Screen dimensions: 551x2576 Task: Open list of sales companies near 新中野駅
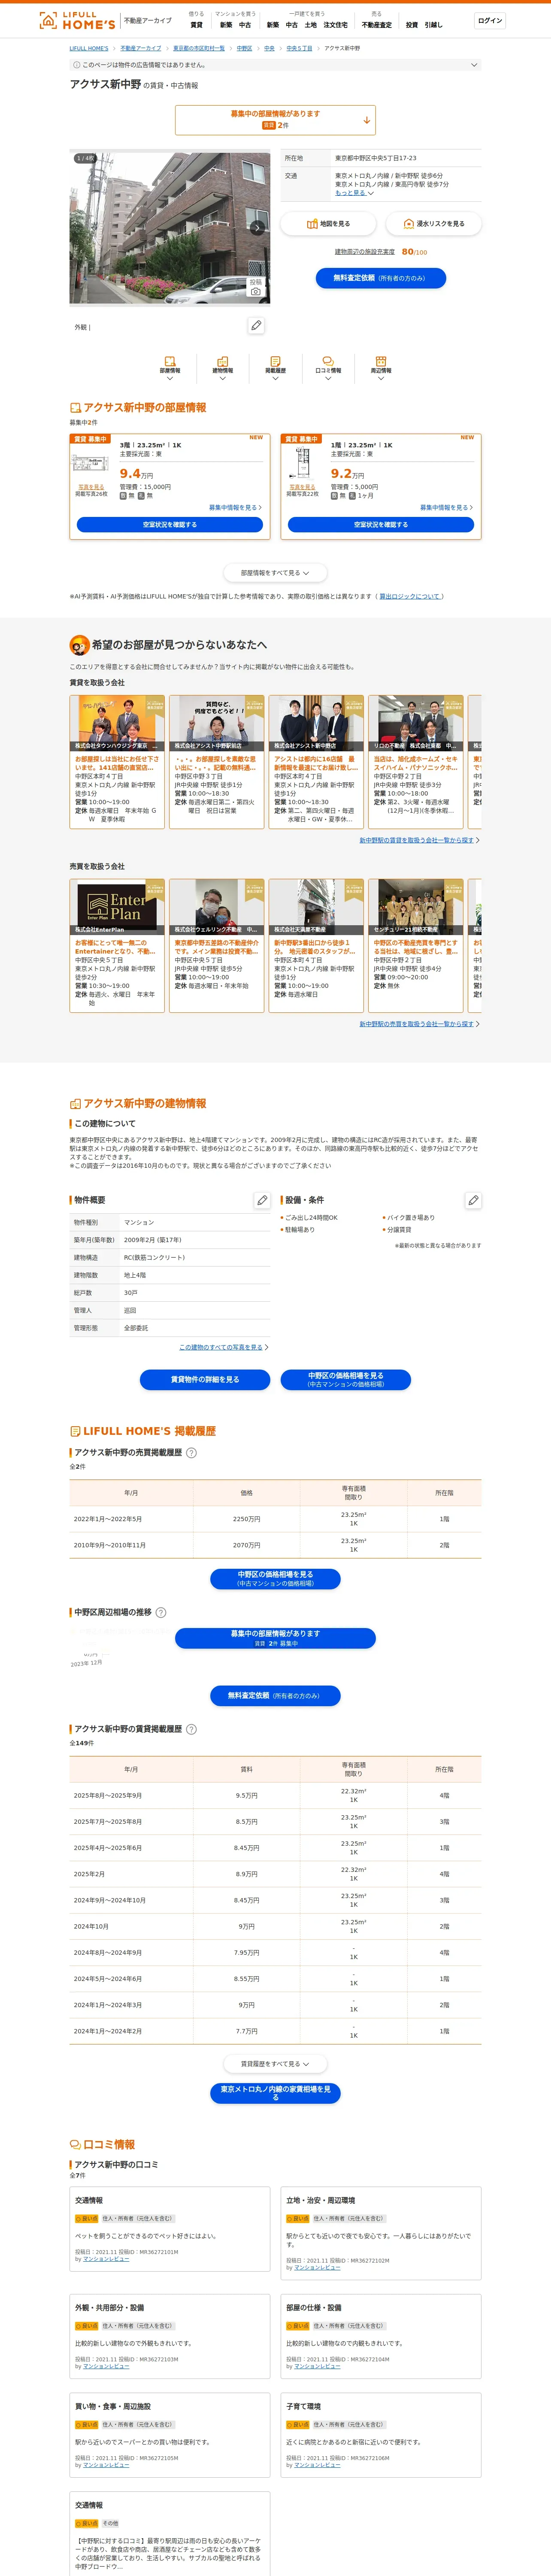(417, 1024)
